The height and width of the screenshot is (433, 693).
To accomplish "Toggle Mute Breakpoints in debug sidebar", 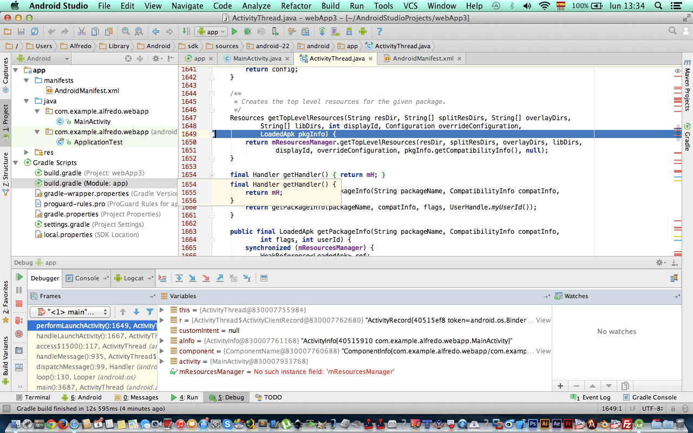I will pyautogui.click(x=19, y=334).
